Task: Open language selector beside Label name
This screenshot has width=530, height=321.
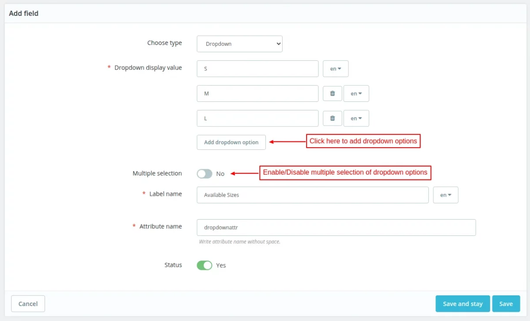Action: (446, 195)
